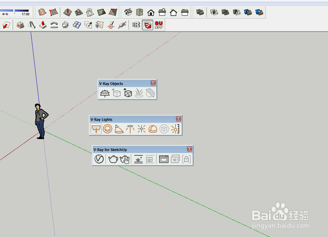The image size is (328, 237).
Task: Switch to Left view
Action: tap(185, 12)
